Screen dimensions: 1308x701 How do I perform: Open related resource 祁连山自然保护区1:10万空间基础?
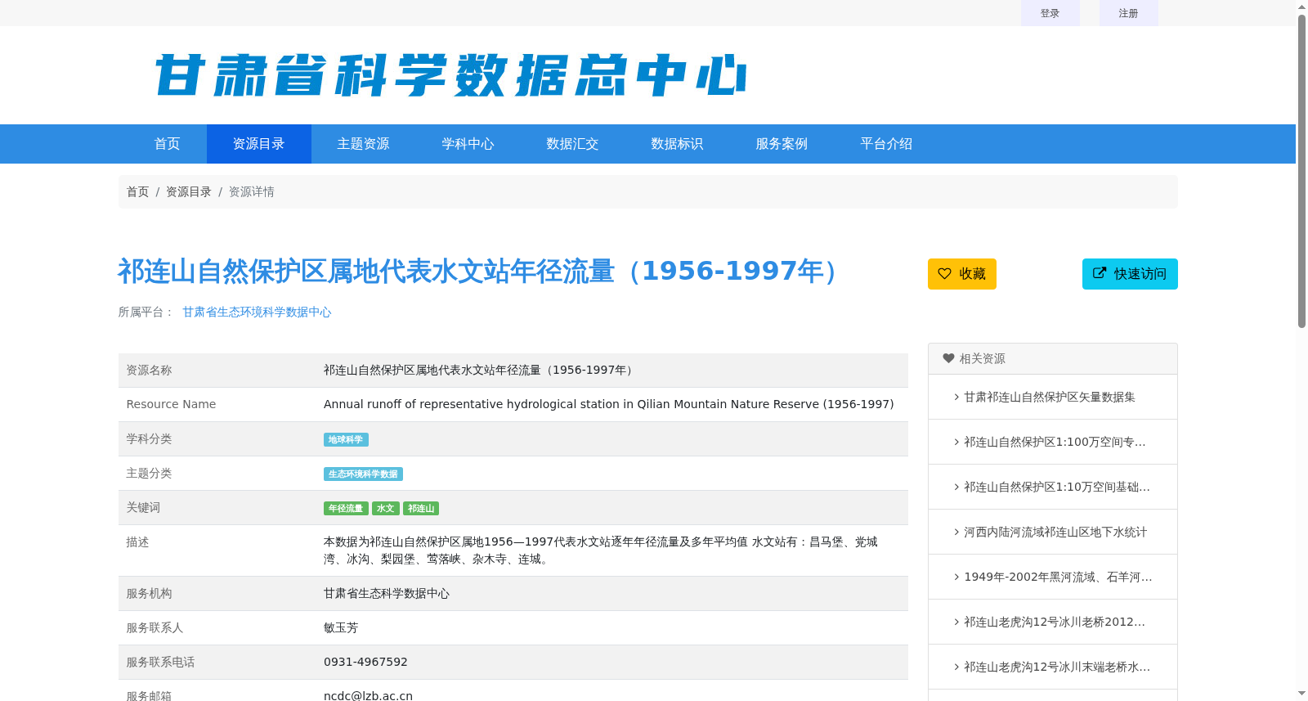[x=1057, y=487]
